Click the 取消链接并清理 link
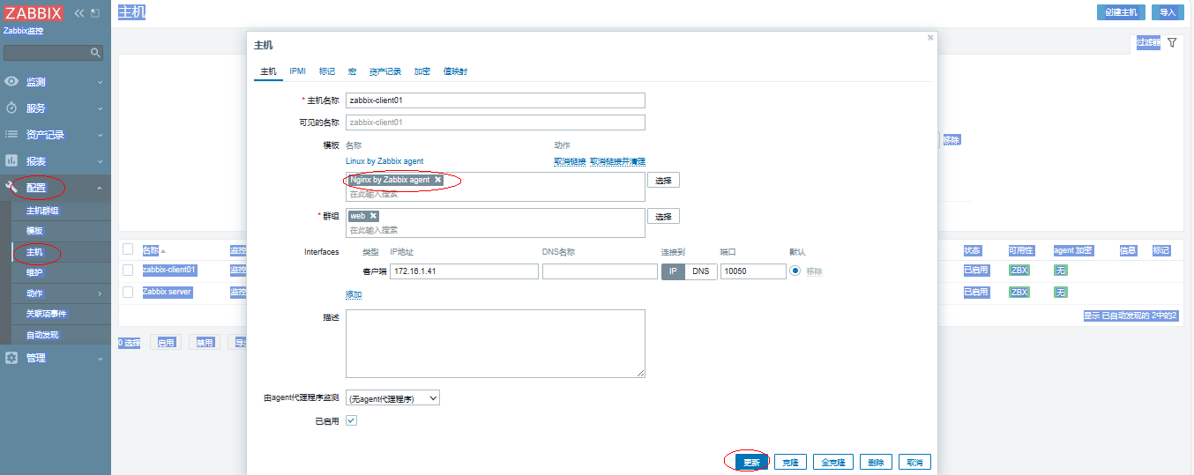Screen dimensions: 1194x475 (617, 161)
